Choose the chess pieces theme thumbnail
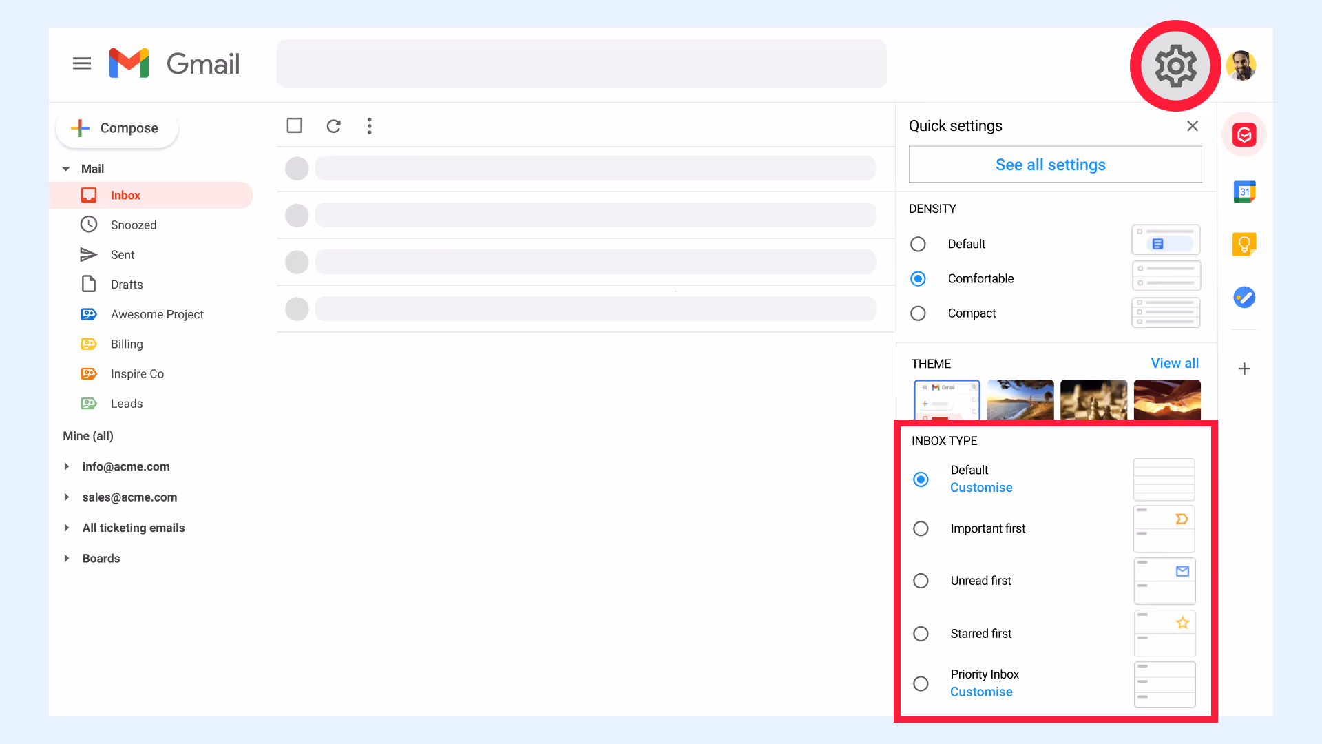The image size is (1322, 744). [x=1093, y=400]
